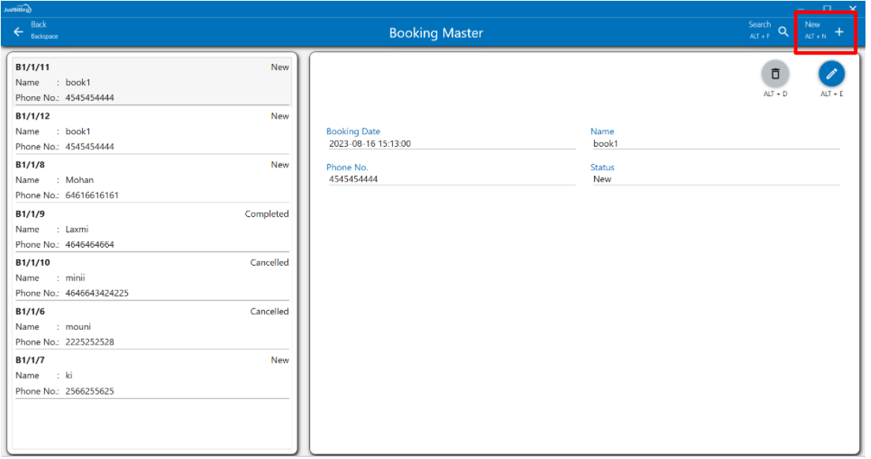Click the Back label in header
Image resolution: width=871 pixels, height=459 pixels.
pos(39,25)
